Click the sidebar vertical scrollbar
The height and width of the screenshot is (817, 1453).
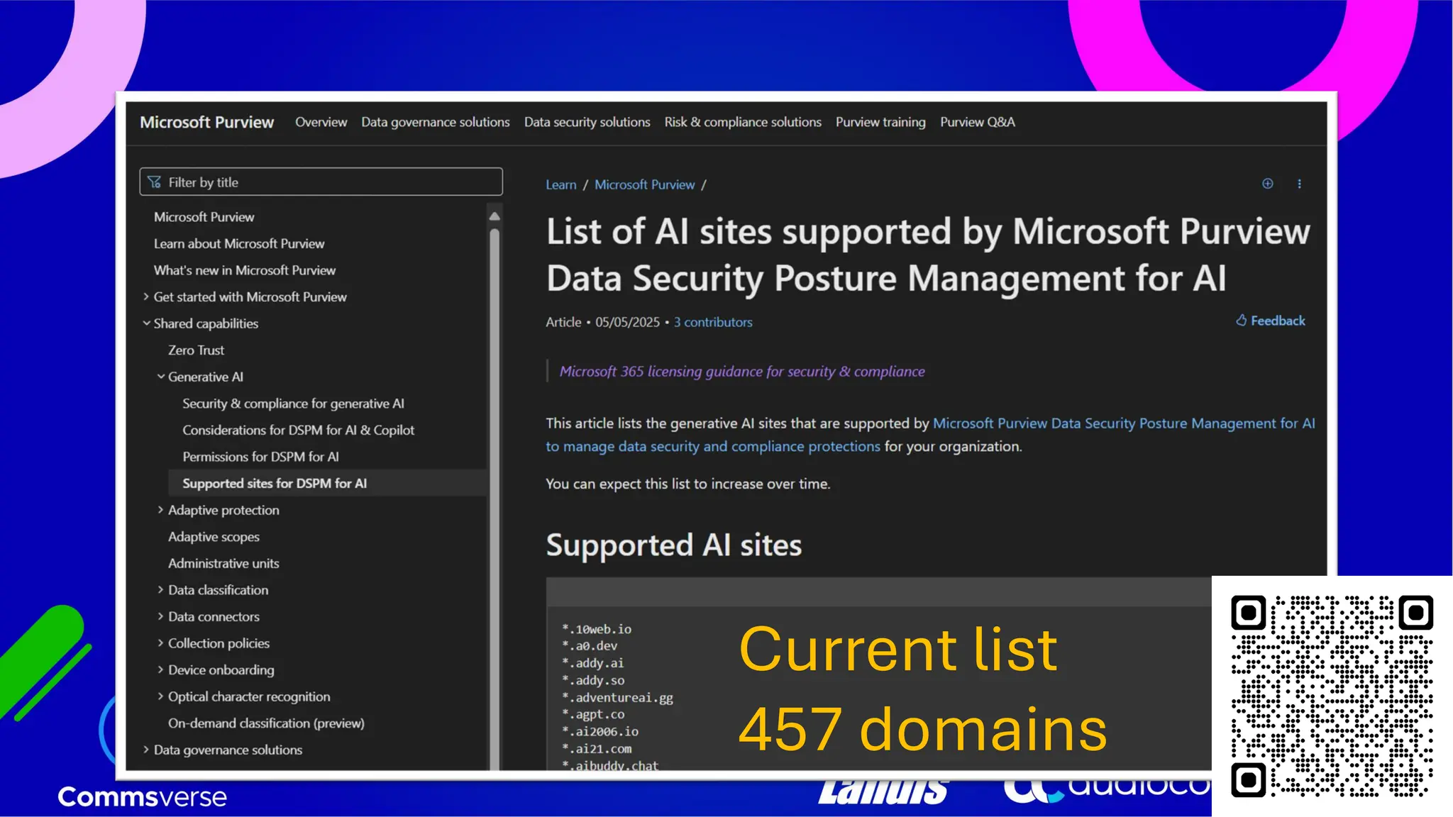pyautogui.click(x=495, y=496)
